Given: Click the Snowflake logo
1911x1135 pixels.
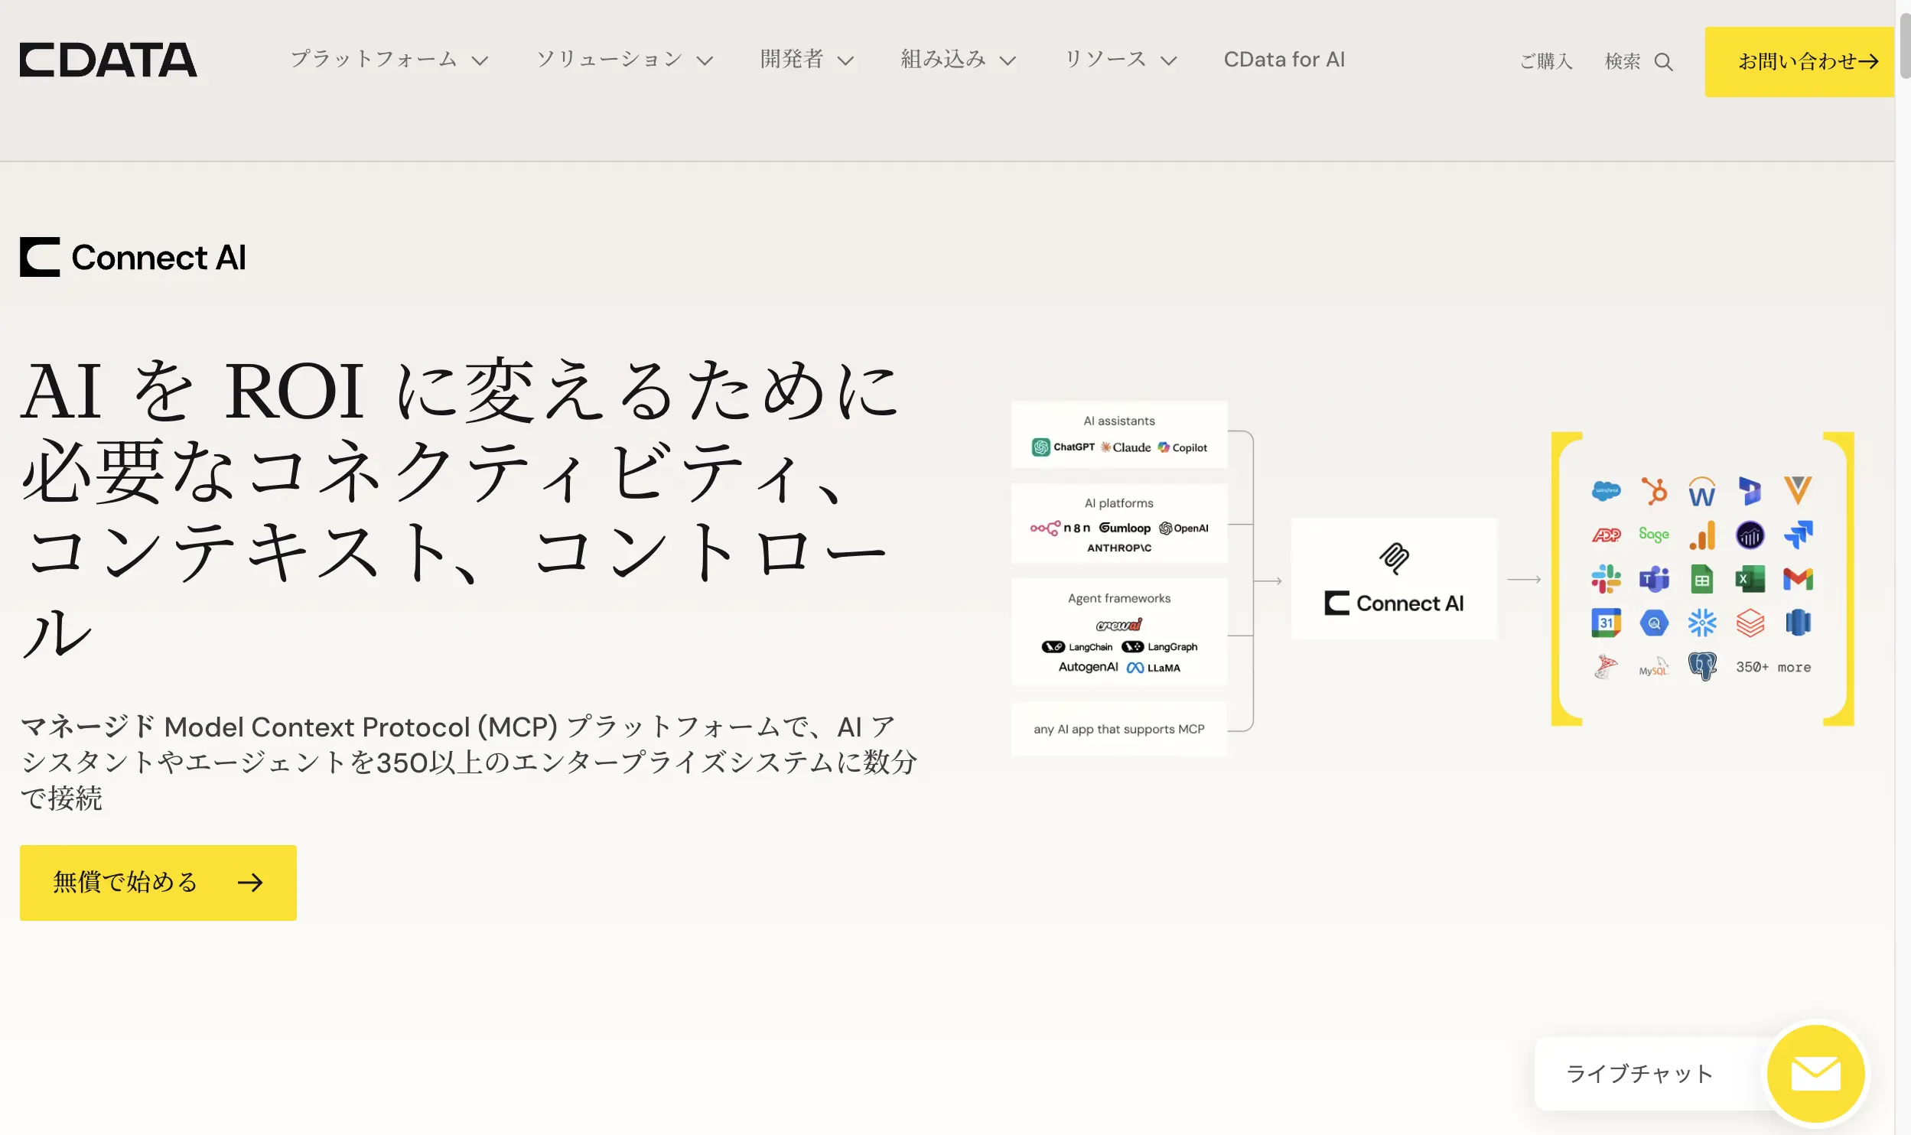Looking at the screenshot, I should [x=1701, y=623].
